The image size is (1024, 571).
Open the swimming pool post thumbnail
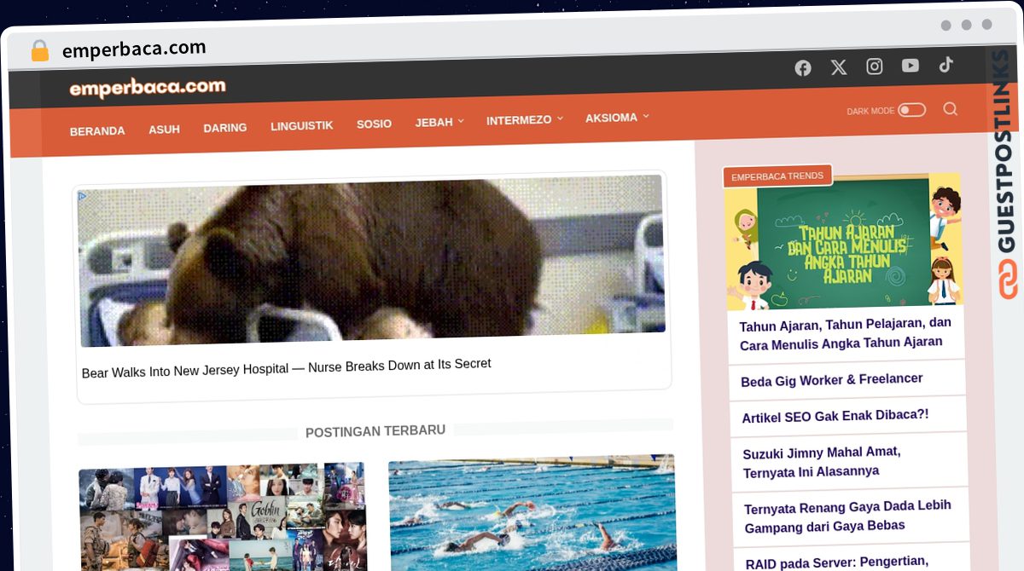pos(532,513)
